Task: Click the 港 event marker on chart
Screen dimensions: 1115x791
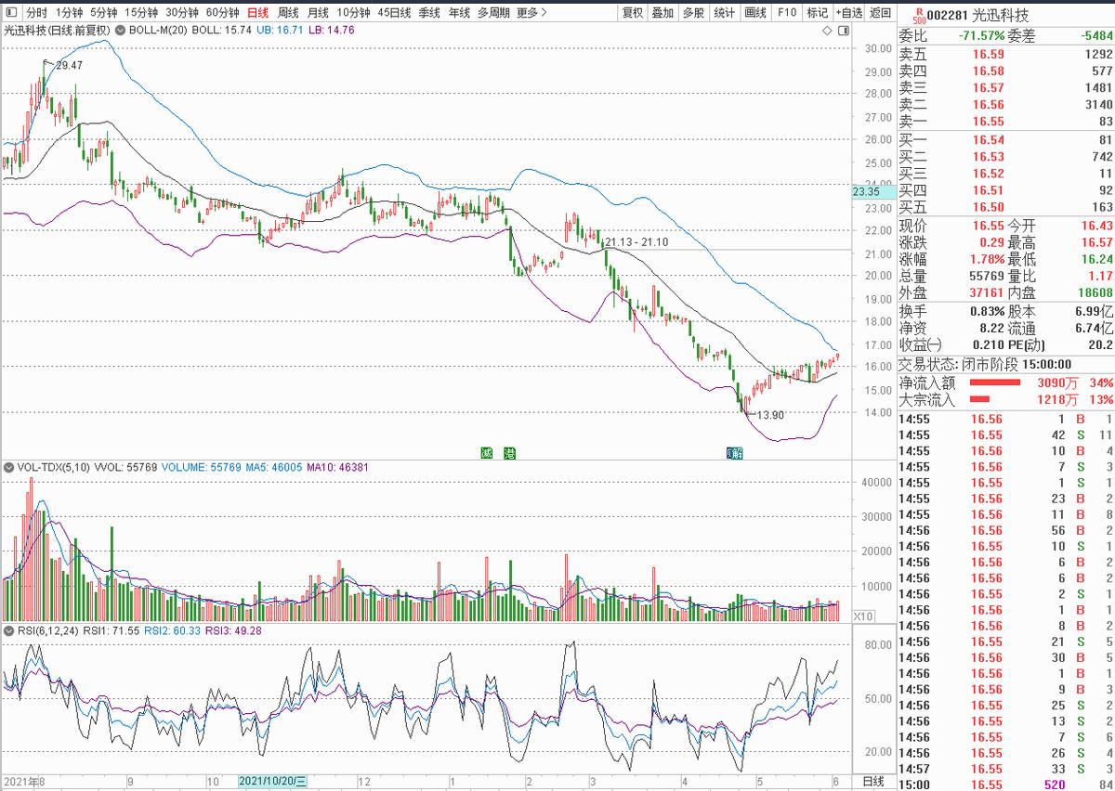Action: tap(508, 453)
